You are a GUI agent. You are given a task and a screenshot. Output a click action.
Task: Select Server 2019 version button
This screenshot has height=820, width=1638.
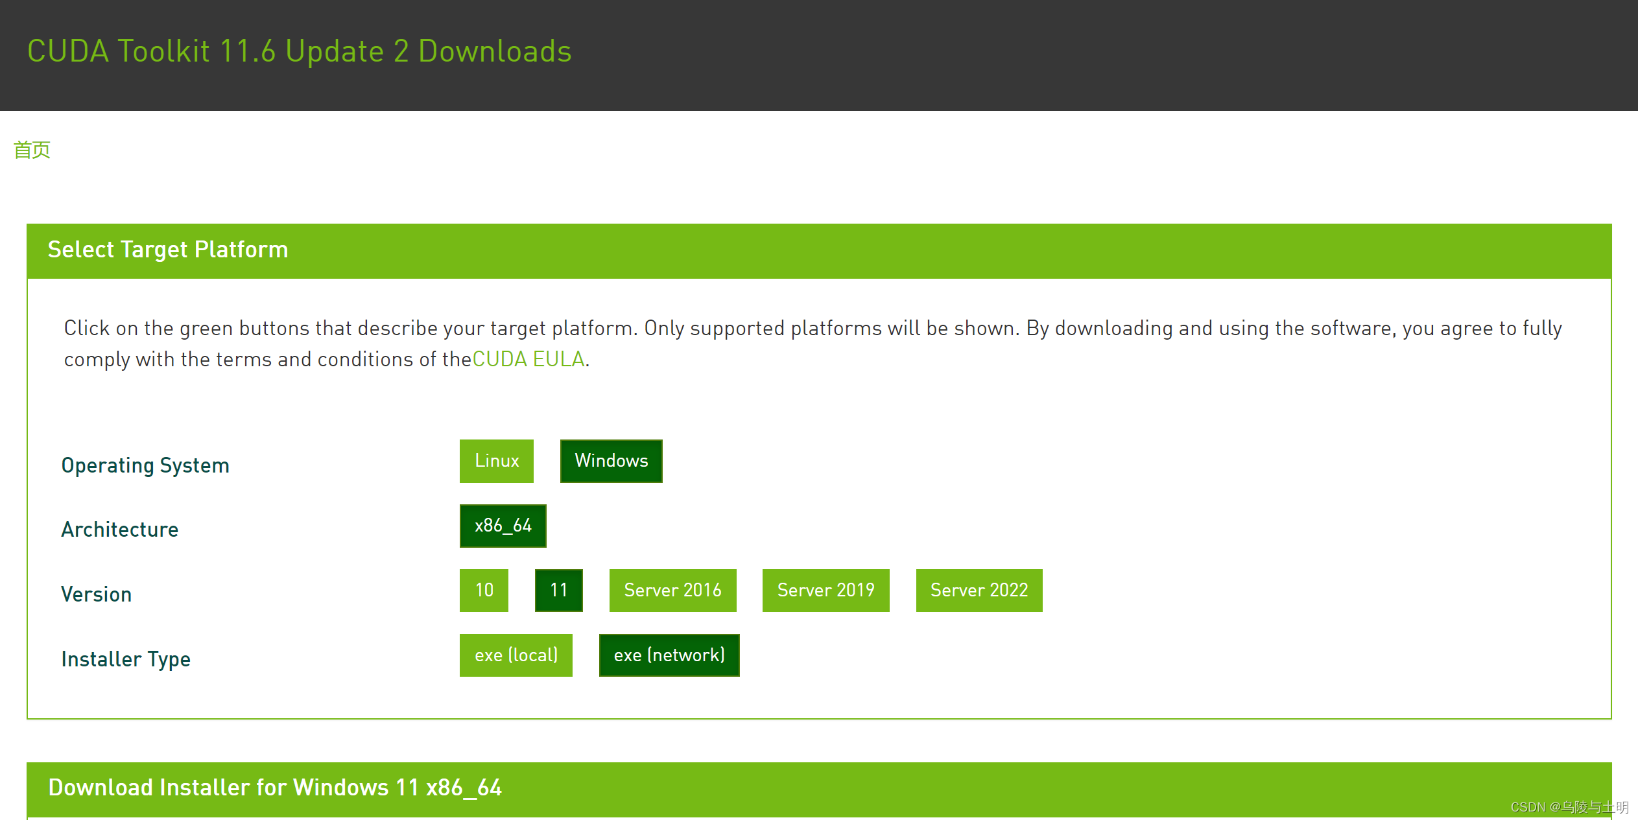[826, 590]
